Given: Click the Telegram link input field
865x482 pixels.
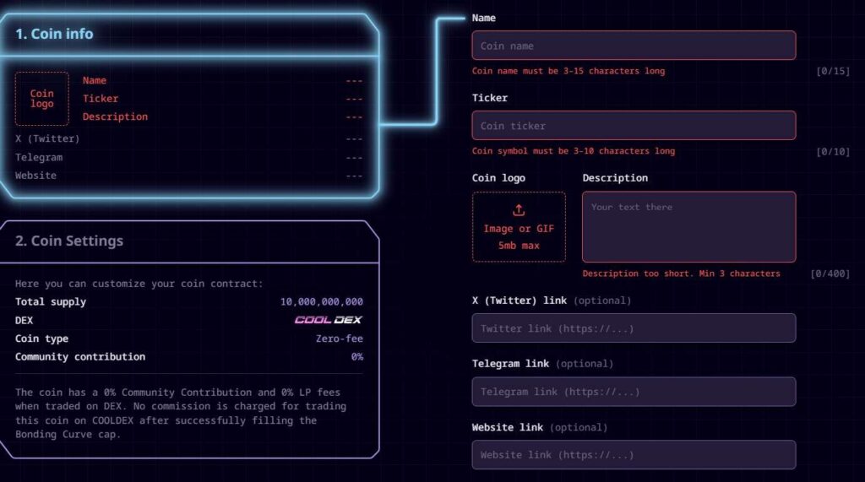Looking at the screenshot, I should (634, 392).
